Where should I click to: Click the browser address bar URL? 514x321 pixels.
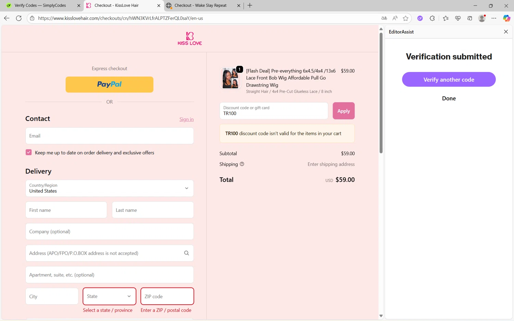pyautogui.click(x=120, y=18)
